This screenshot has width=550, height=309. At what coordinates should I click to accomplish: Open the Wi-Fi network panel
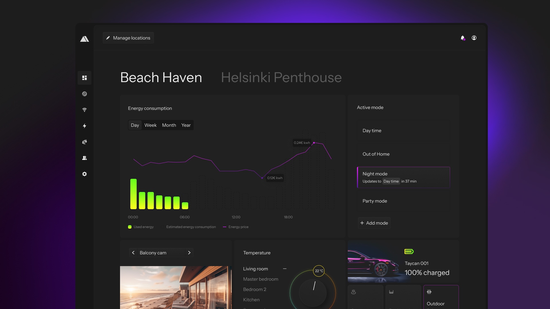85,110
